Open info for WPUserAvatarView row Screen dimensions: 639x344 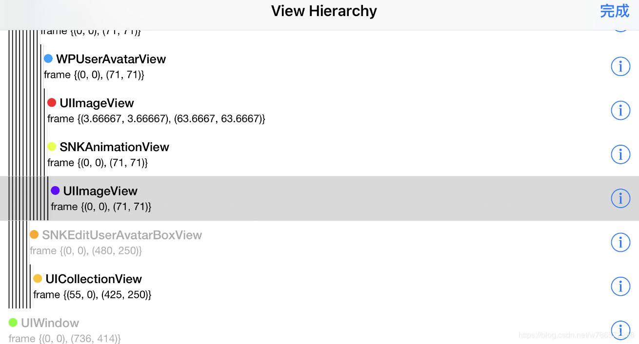click(620, 66)
